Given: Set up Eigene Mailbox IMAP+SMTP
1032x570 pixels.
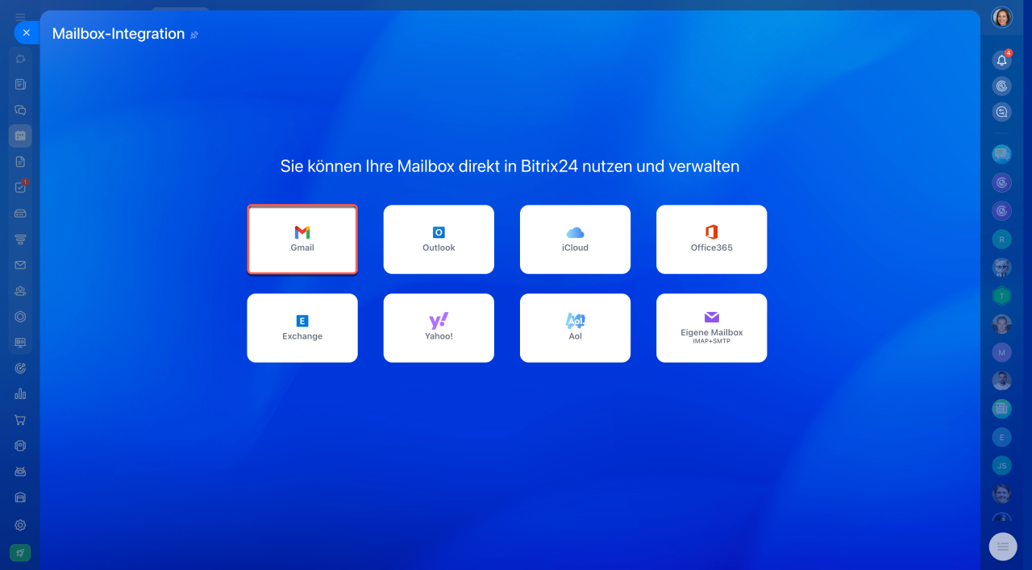Looking at the screenshot, I should click(x=711, y=328).
